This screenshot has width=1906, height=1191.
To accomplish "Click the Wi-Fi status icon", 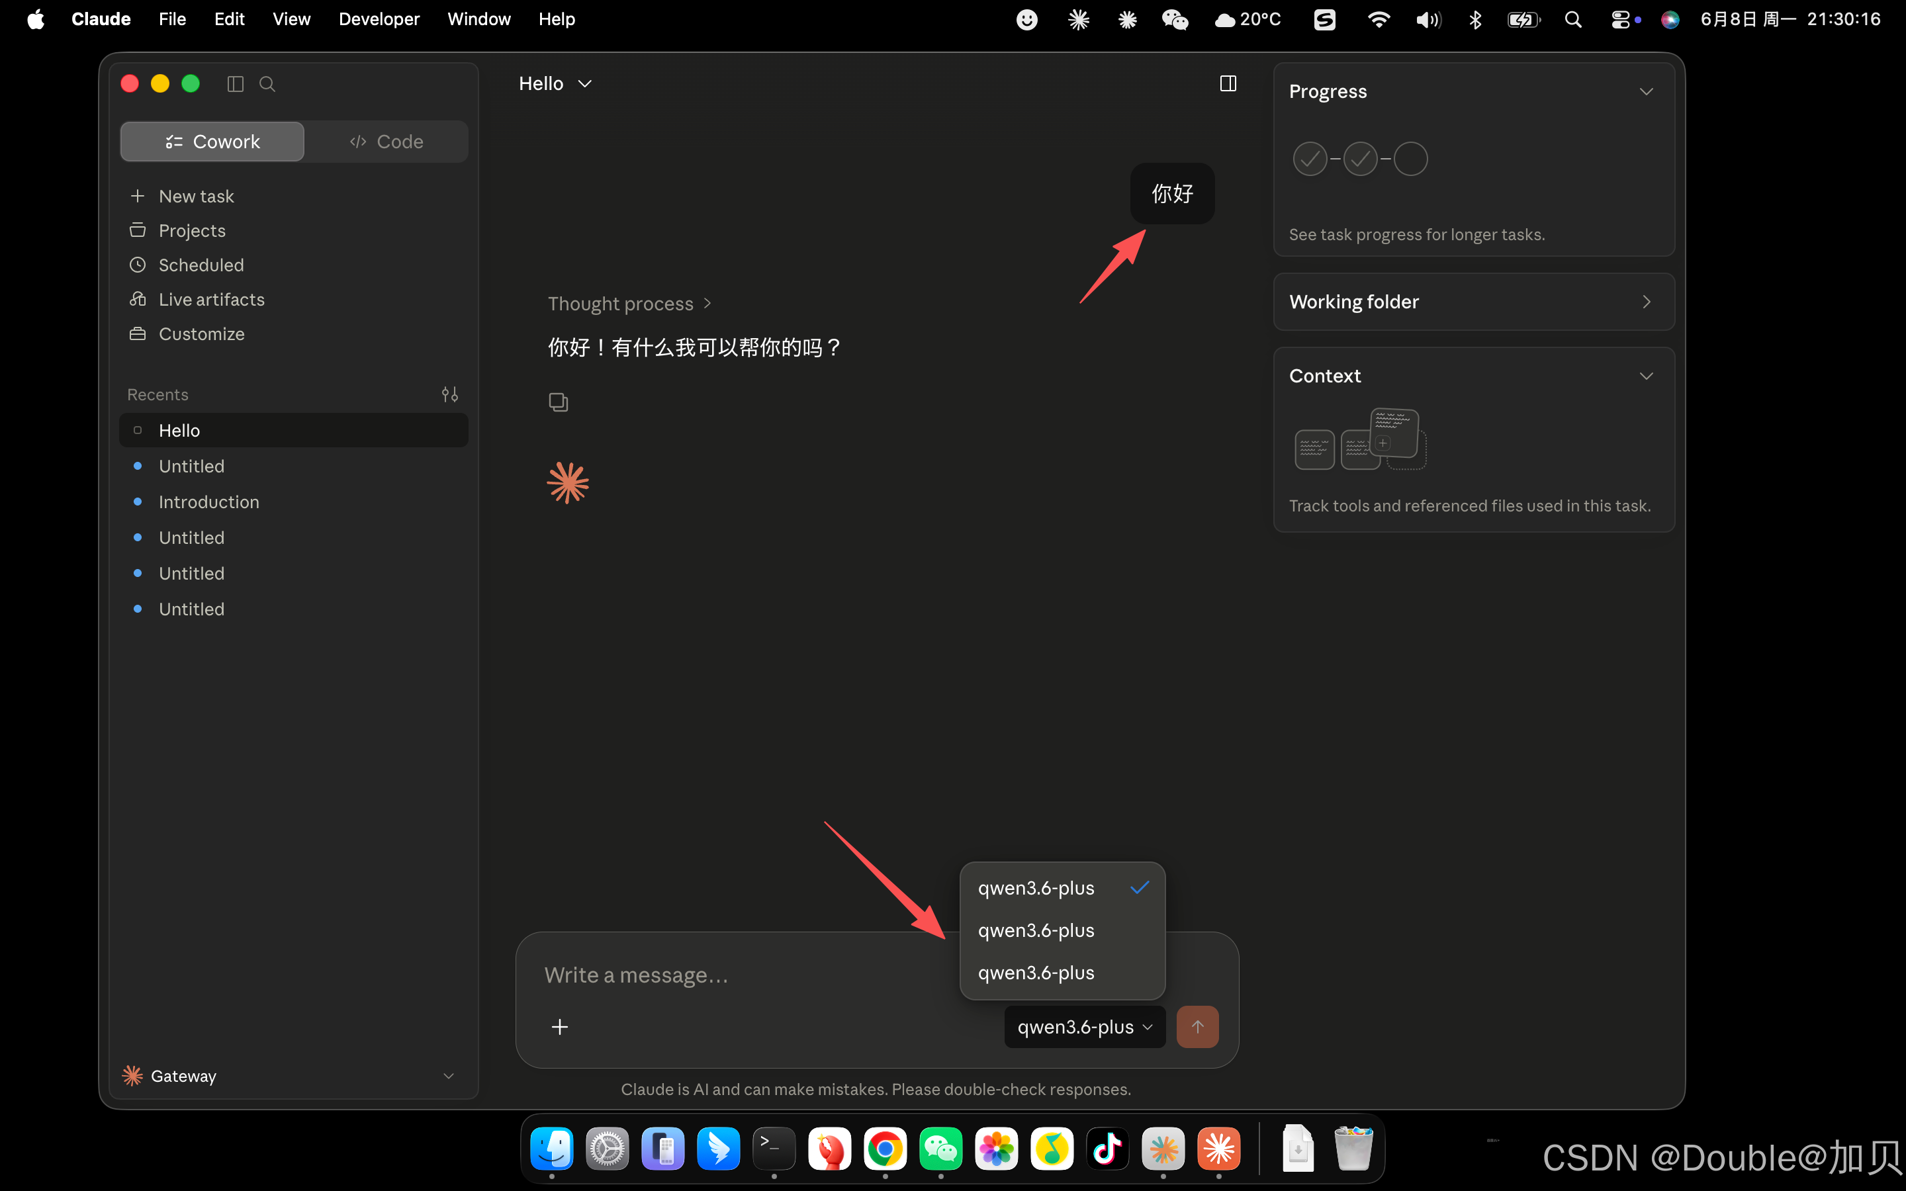I will (1379, 20).
